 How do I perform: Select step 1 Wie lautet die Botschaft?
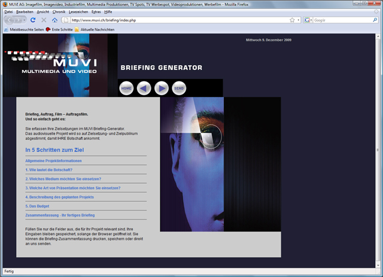point(48,170)
